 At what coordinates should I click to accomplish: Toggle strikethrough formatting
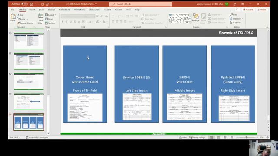click(x=79, y=22)
